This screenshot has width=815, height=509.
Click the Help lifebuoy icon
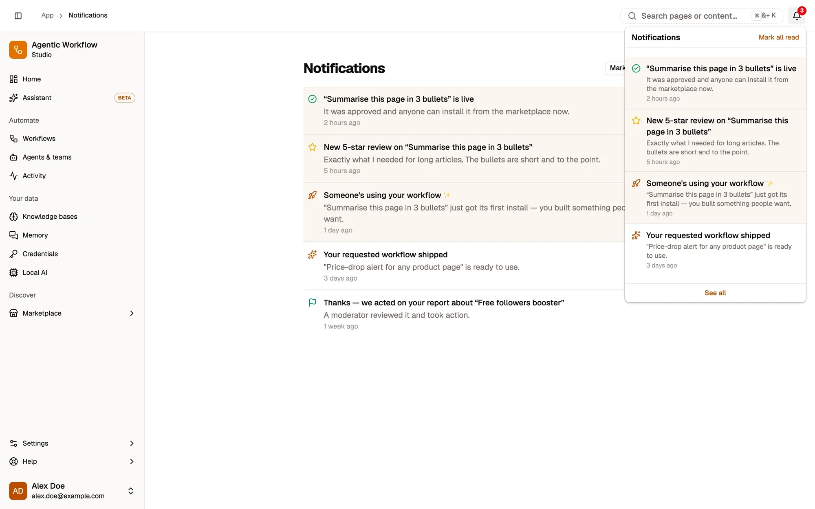coord(13,461)
